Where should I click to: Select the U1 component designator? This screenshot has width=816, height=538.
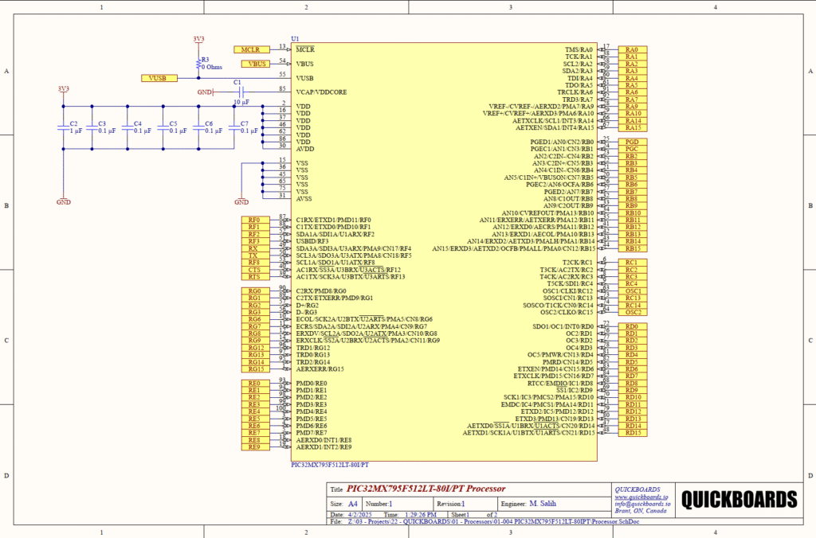point(295,39)
